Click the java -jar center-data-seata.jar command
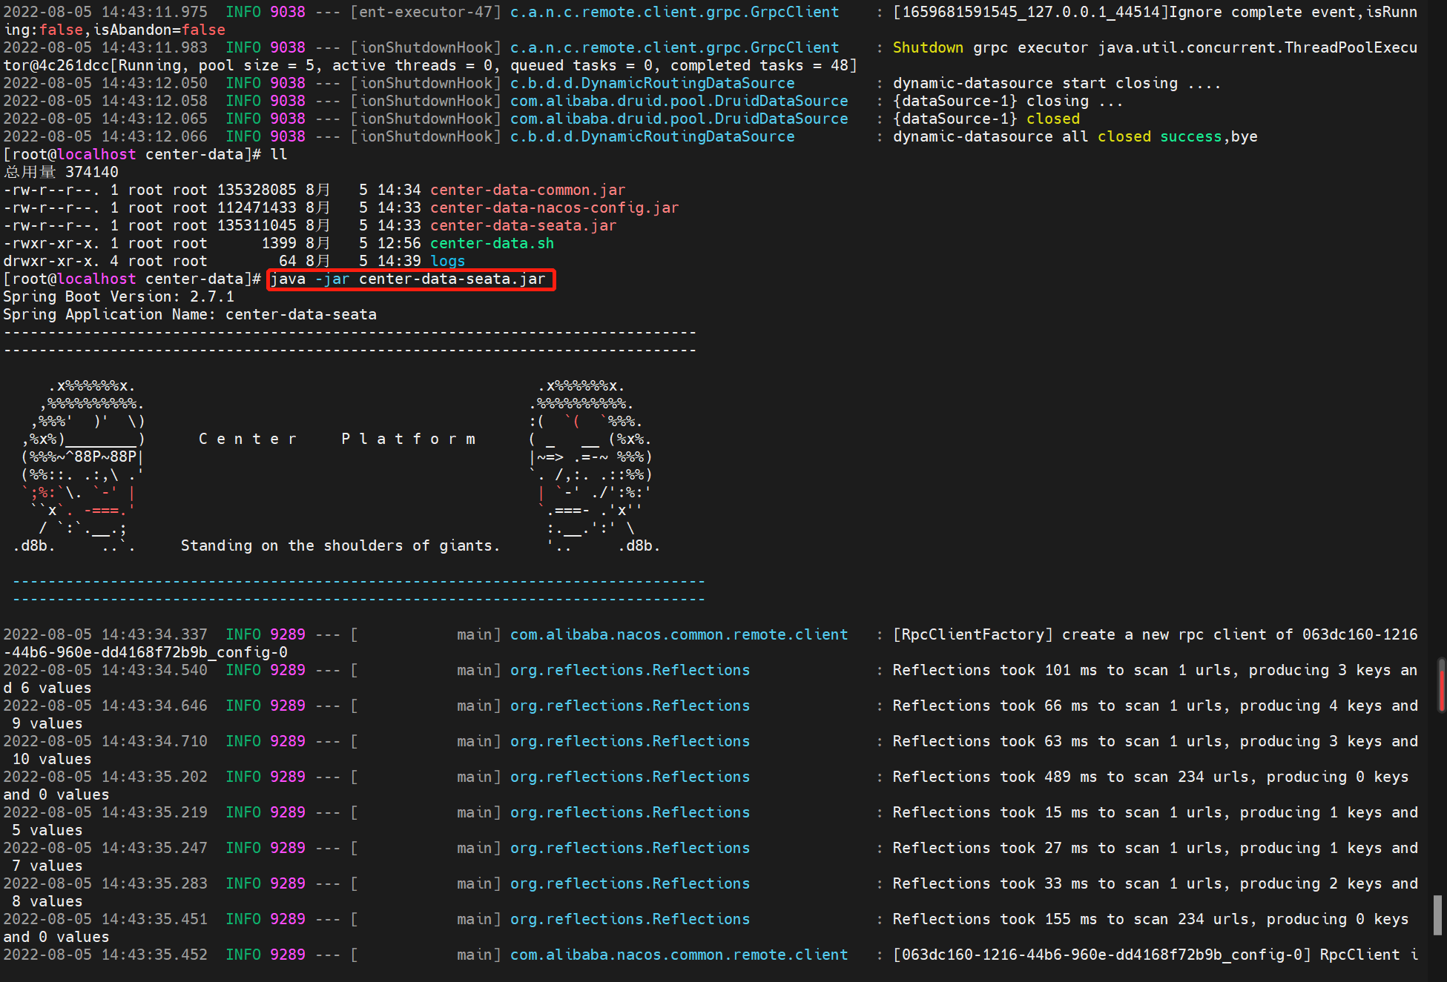 (x=408, y=279)
